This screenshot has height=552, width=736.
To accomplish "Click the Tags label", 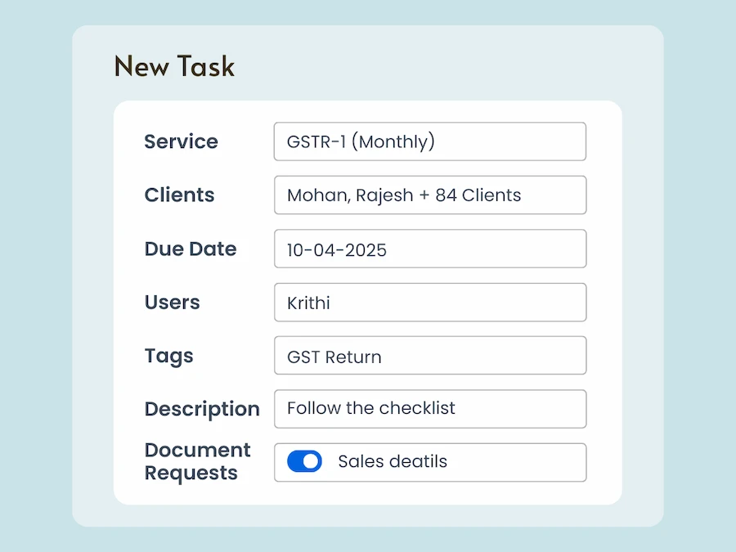I will pos(168,356).
